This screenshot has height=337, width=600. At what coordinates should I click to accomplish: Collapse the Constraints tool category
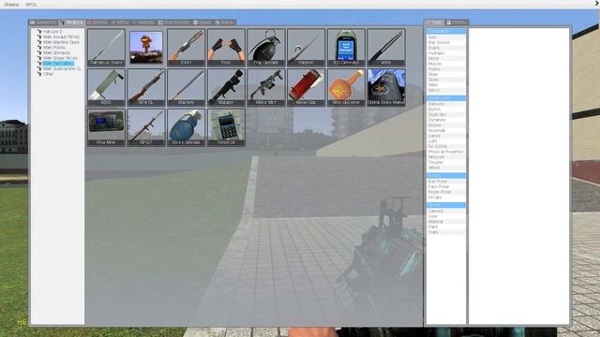tap(446, 31)
